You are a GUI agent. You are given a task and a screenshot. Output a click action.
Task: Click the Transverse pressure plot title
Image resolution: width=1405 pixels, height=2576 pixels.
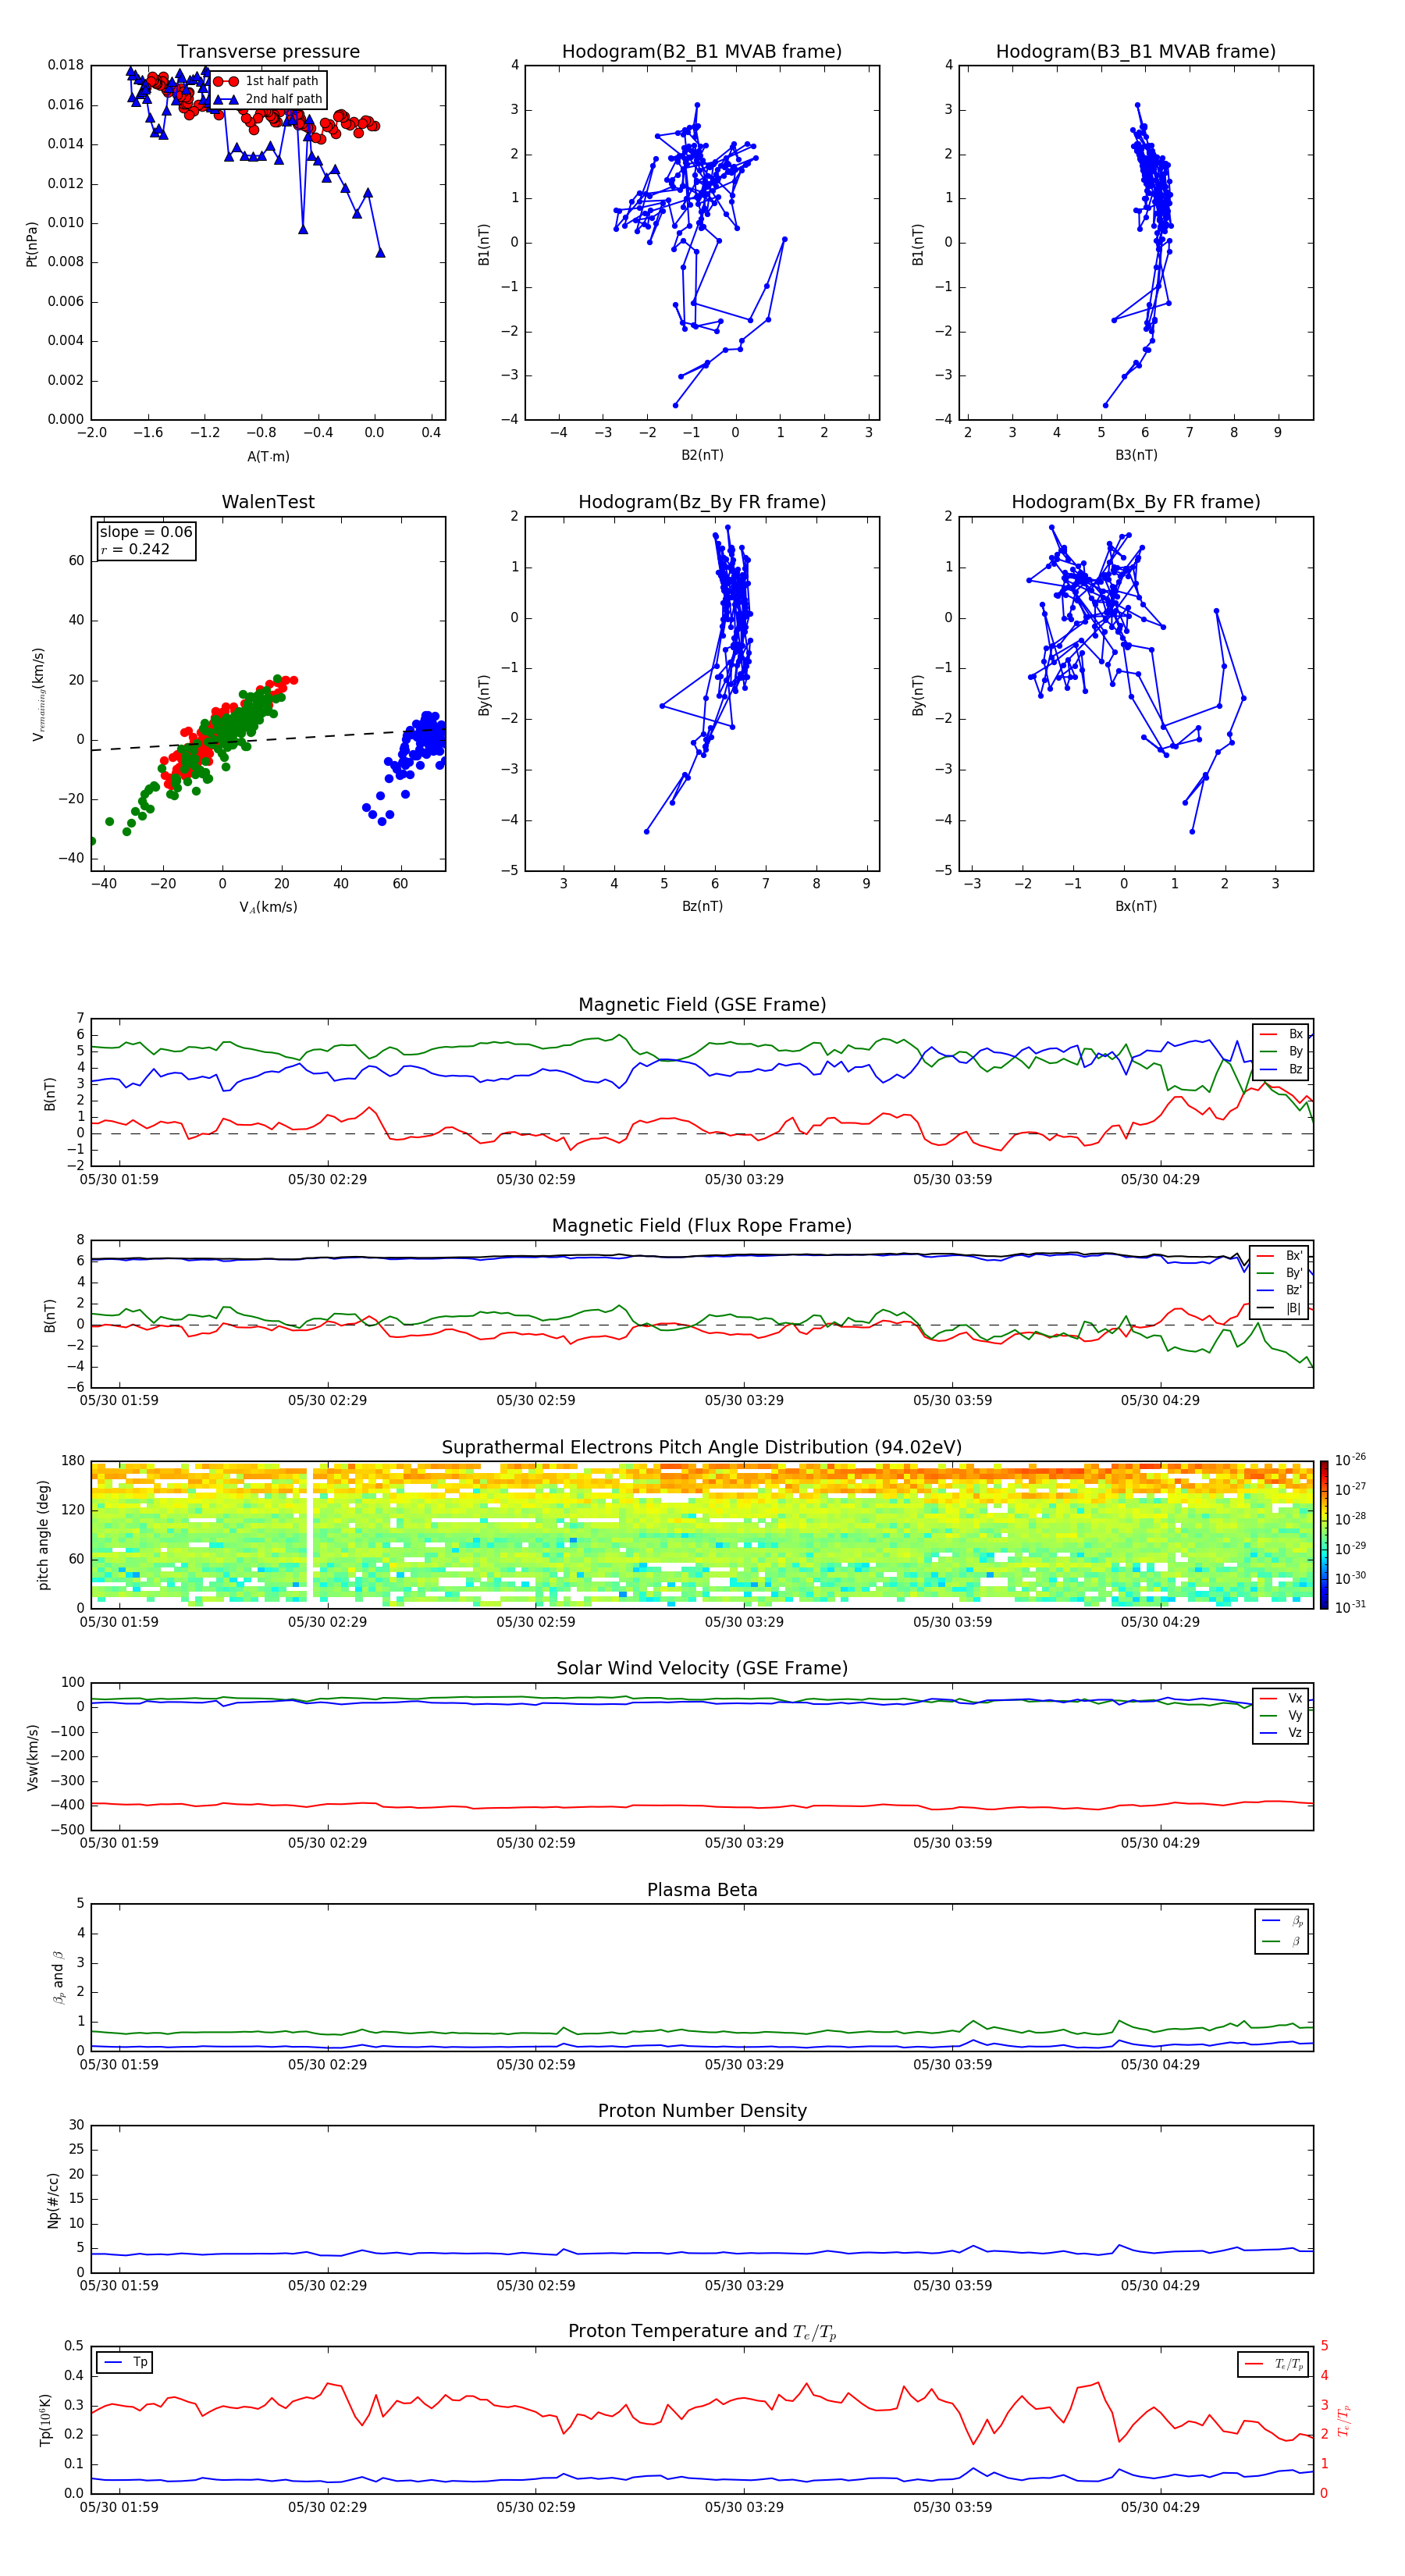coord(268,51)
